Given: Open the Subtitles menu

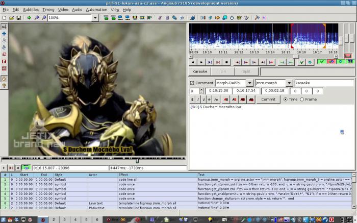Looking at the screenshot, I should click(31, 10).
